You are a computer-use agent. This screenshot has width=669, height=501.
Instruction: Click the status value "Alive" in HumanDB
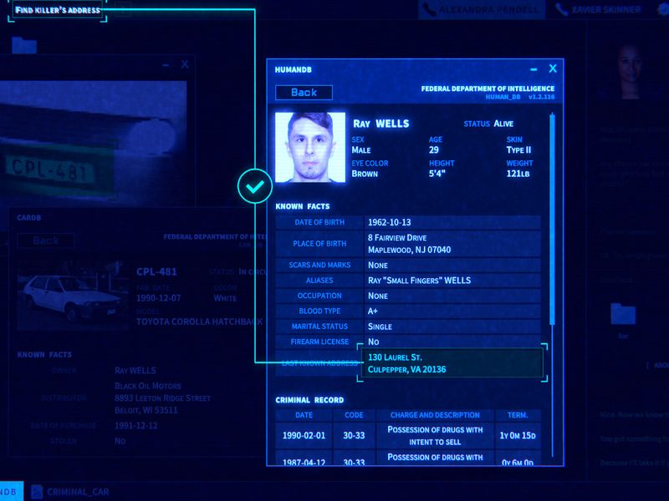[x=503, y=124]
